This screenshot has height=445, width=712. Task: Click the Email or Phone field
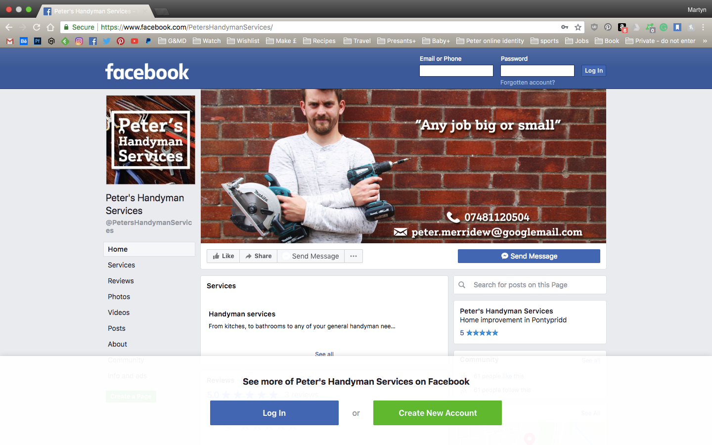click(x=456, y=71)
